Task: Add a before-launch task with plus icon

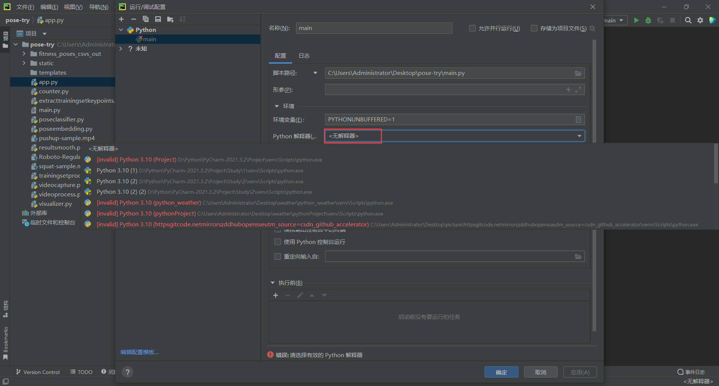Action: click(x=276, y=295)
